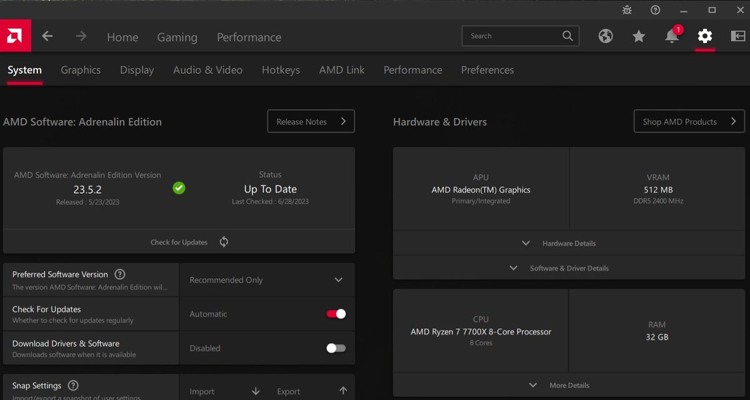
Task: Select the System settings tab
Action: coord(24,70)
